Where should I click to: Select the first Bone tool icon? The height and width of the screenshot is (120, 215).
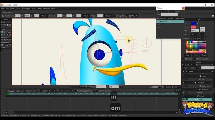[2, 25]
